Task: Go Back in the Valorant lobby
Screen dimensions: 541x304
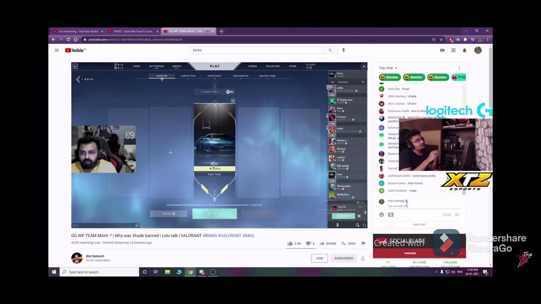Action: coord(85,79)
